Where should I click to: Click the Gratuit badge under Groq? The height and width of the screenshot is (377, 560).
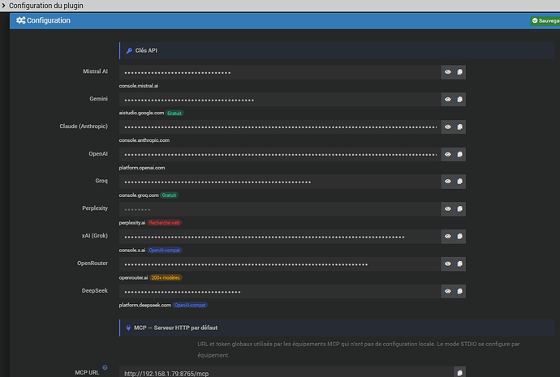coord(169,195)
